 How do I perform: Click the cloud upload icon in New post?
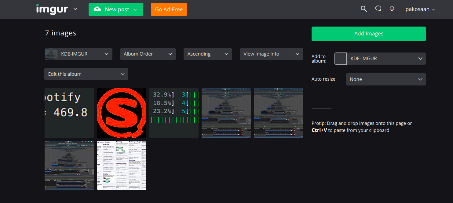point(97,9)
